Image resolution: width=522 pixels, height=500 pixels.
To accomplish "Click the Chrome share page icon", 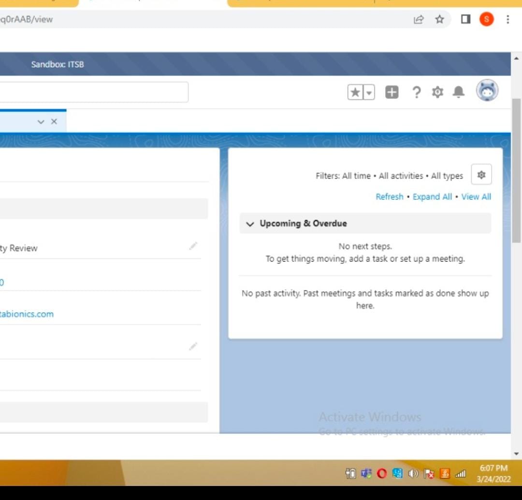I will (419, 19).
